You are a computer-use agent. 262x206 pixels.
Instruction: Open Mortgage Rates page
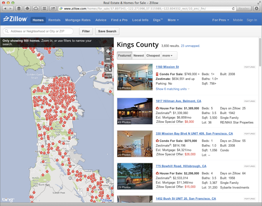(78, 20)
